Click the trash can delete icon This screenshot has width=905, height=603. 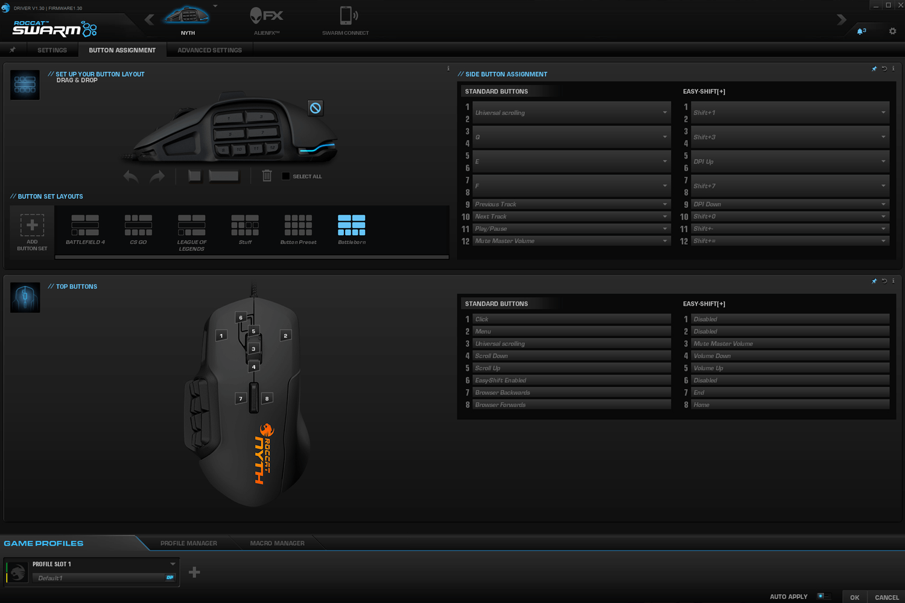pos(267,175)
